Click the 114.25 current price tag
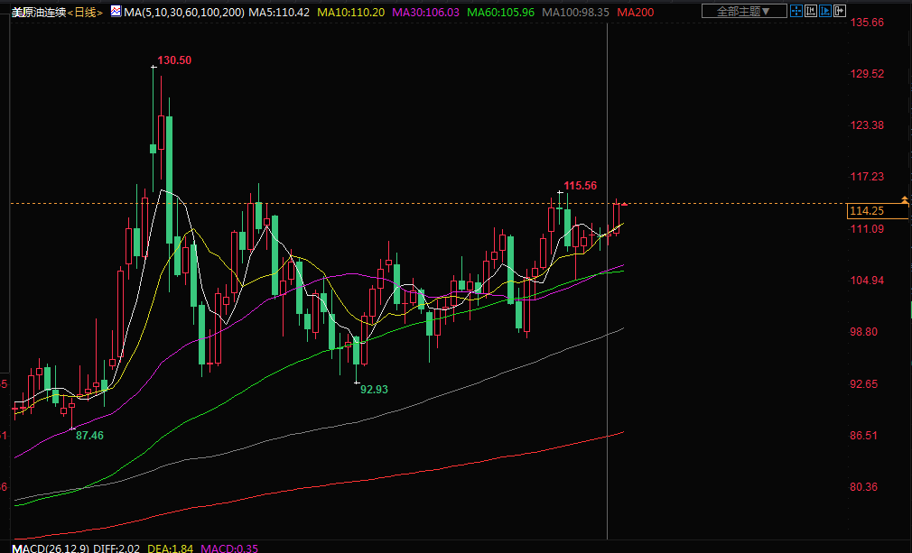This screenshot has height=553, width=912. 866,211
